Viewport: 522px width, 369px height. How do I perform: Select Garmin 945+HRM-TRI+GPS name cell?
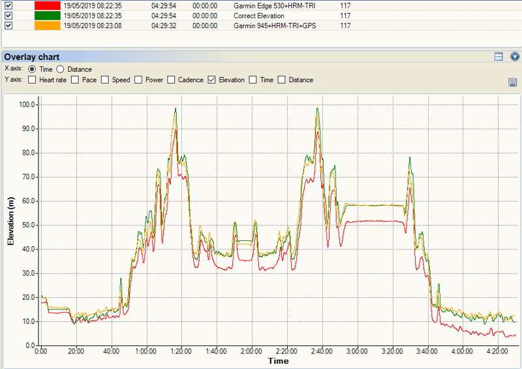point(275,25)
